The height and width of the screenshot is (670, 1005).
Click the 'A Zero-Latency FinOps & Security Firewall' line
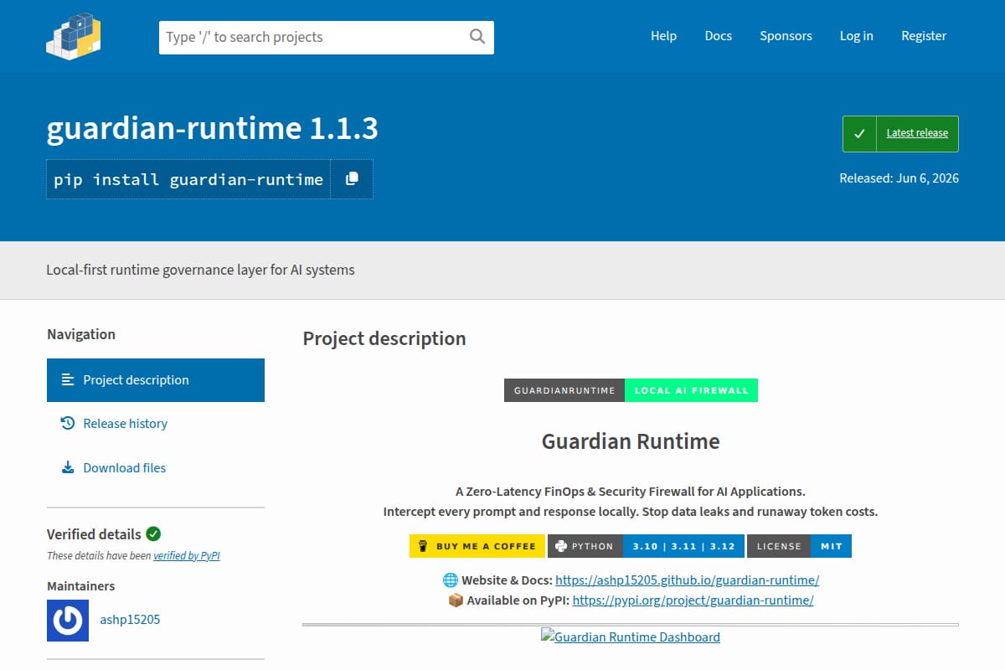(x=631, y=492)
